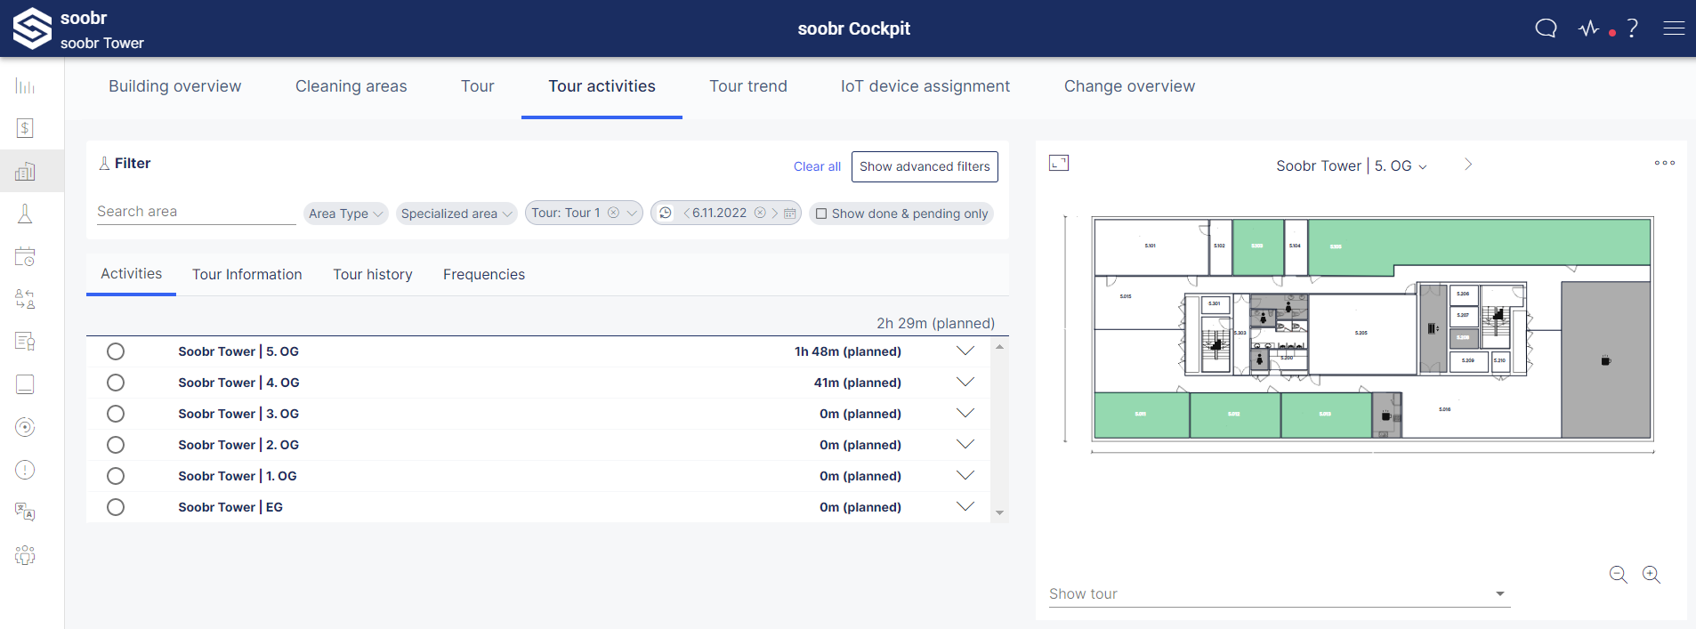Viewport: 1696px width, 629px height.
Task: Open the activity pulse icon in header
Action: coord(1589,28)
